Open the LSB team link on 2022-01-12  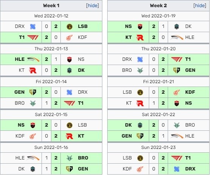coord(83,26)
